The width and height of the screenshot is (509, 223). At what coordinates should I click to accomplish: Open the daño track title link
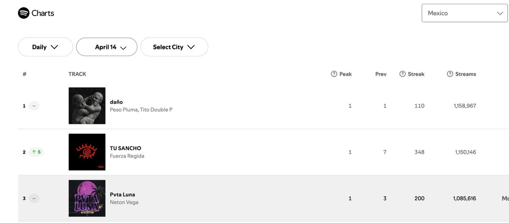click(116, 102)
